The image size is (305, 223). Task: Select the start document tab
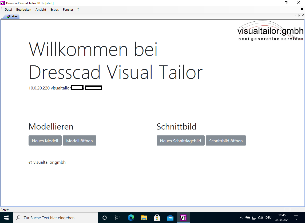13,16
